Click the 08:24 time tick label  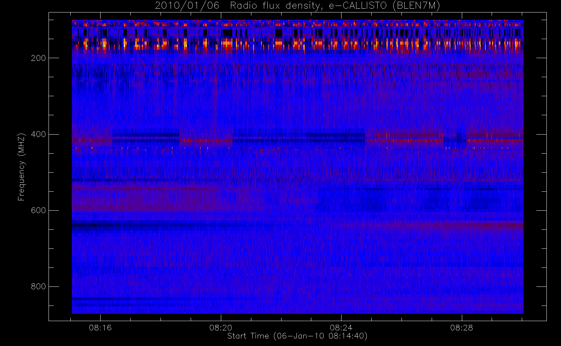point(341,328)
